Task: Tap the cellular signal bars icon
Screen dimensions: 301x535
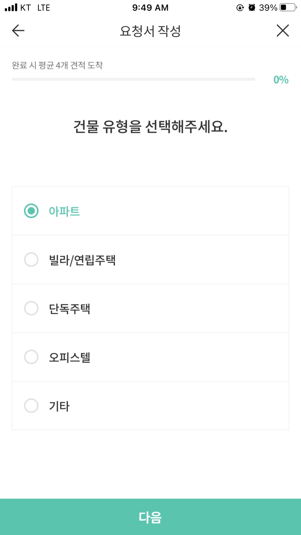Action: point(11,7)
